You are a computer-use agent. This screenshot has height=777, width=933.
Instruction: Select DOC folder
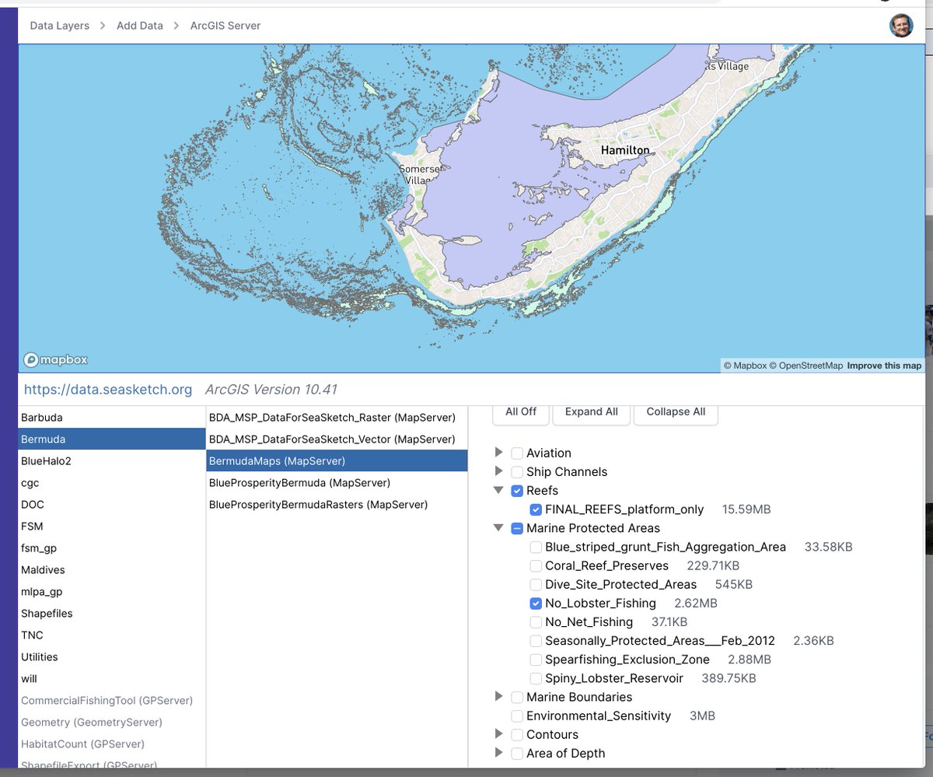click(112, 505)
